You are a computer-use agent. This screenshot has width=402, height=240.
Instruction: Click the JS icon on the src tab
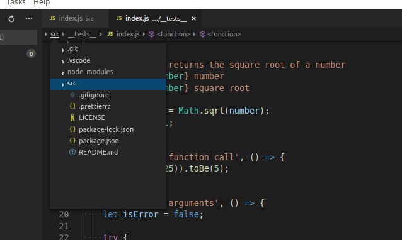[x=52, y=18]
